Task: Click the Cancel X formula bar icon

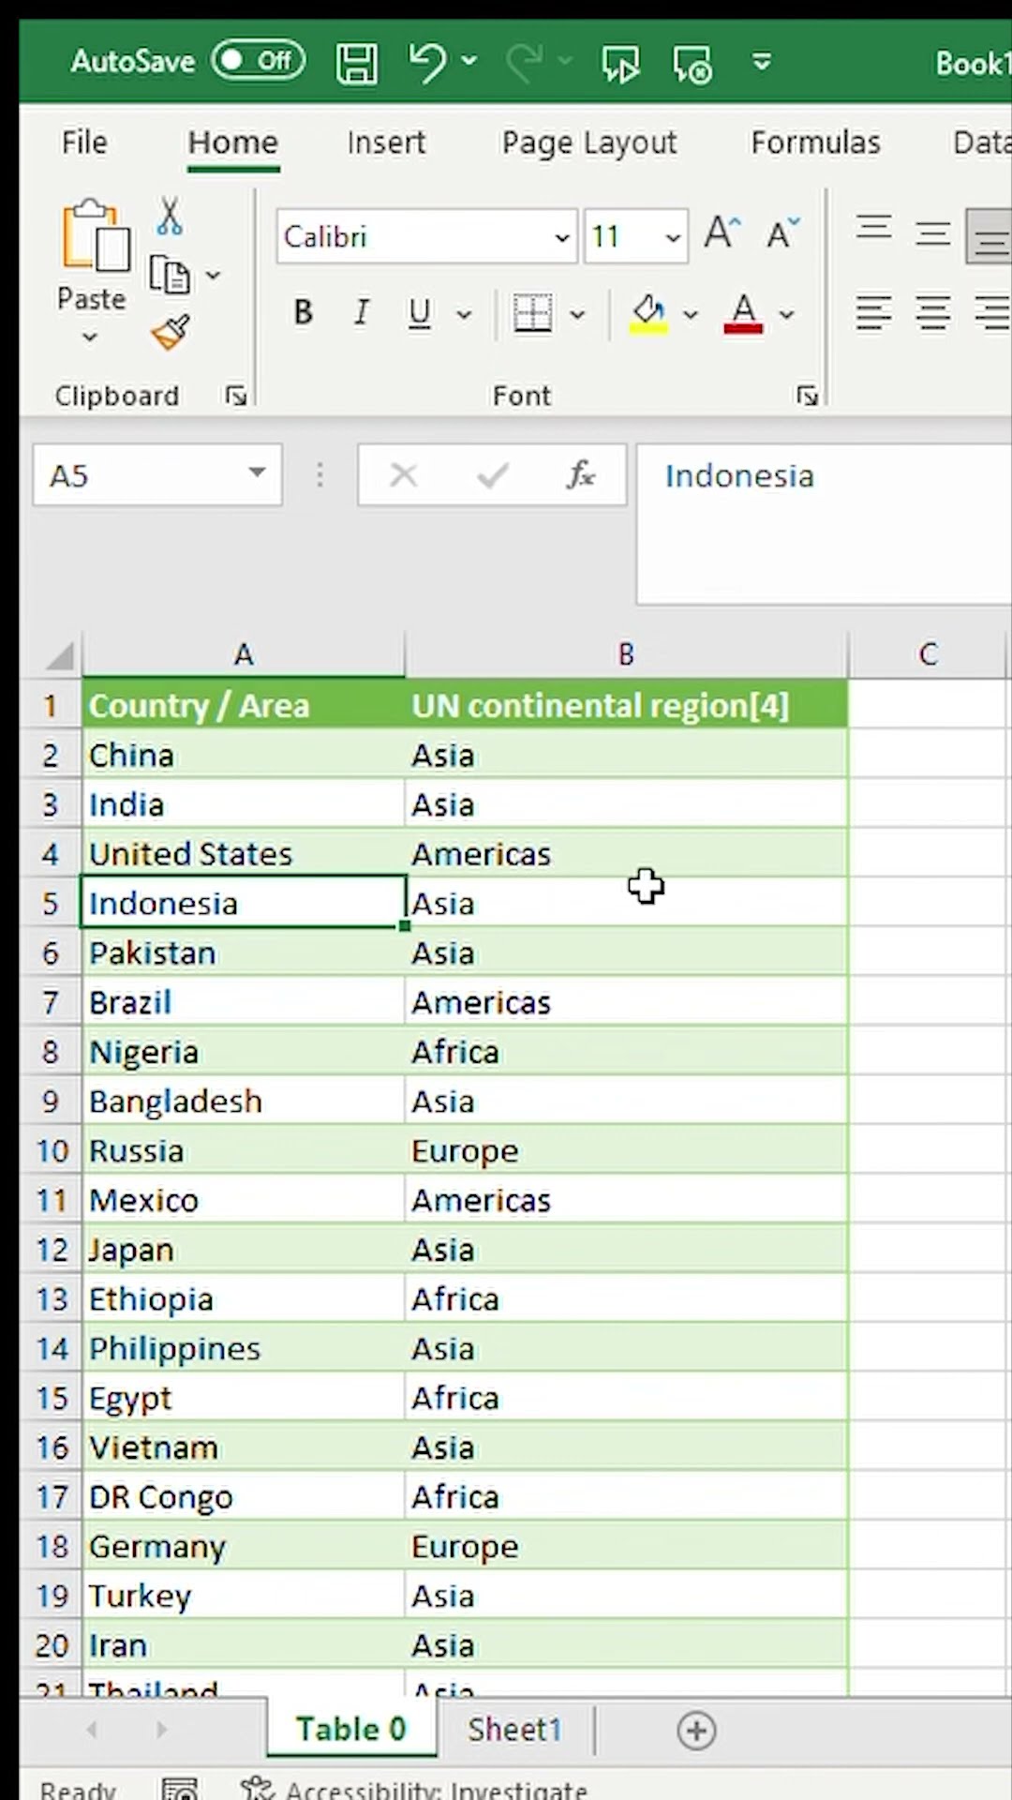Action: 403,475
